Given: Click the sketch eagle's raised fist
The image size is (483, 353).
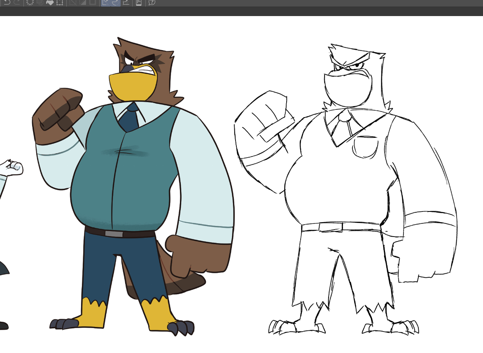Looking at the screenshot, I should [x=264, y=119].
